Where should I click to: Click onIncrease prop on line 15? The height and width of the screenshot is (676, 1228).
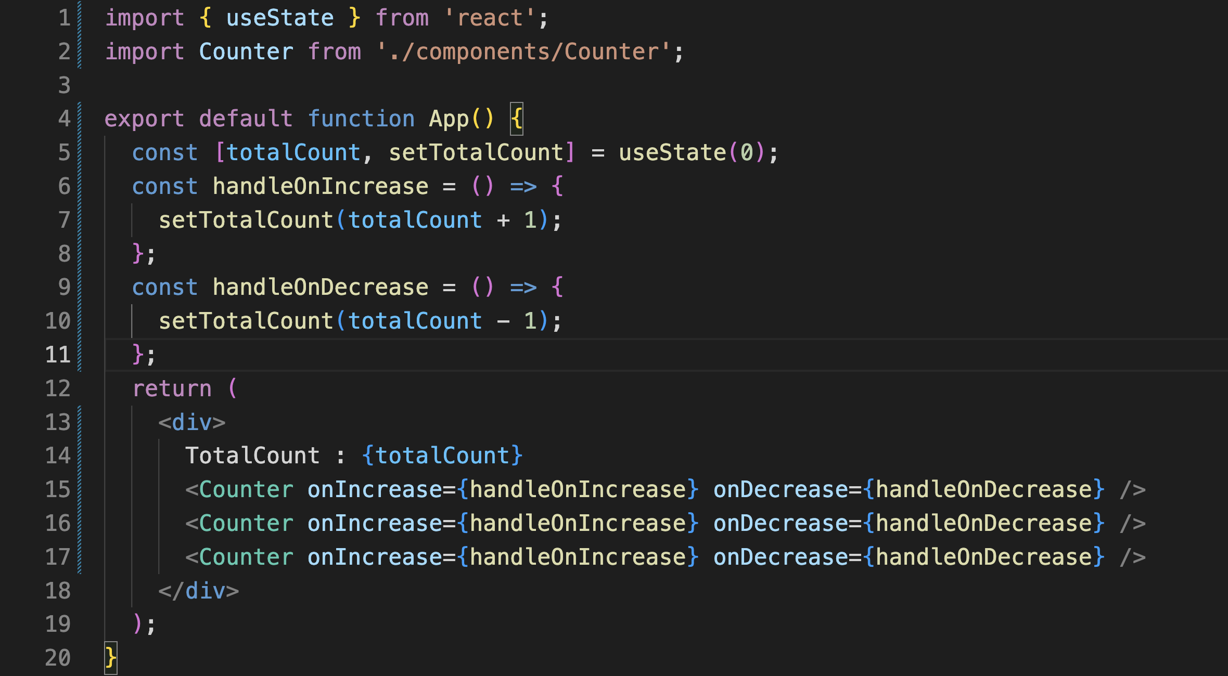pyautogui.click(x=374, y=489)
